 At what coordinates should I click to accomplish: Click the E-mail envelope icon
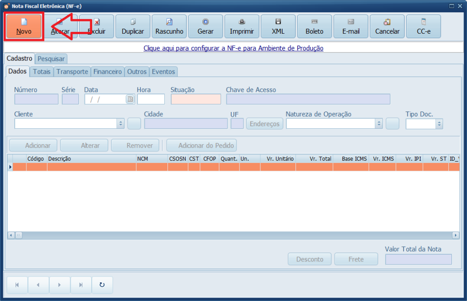point(351,21)
